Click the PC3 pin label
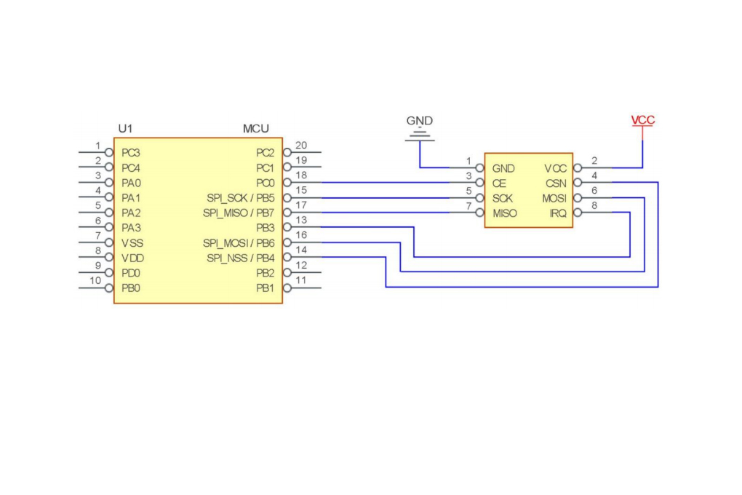Image resolution: width=742 pixels, height=495 pixels. [x=131, y=153]
